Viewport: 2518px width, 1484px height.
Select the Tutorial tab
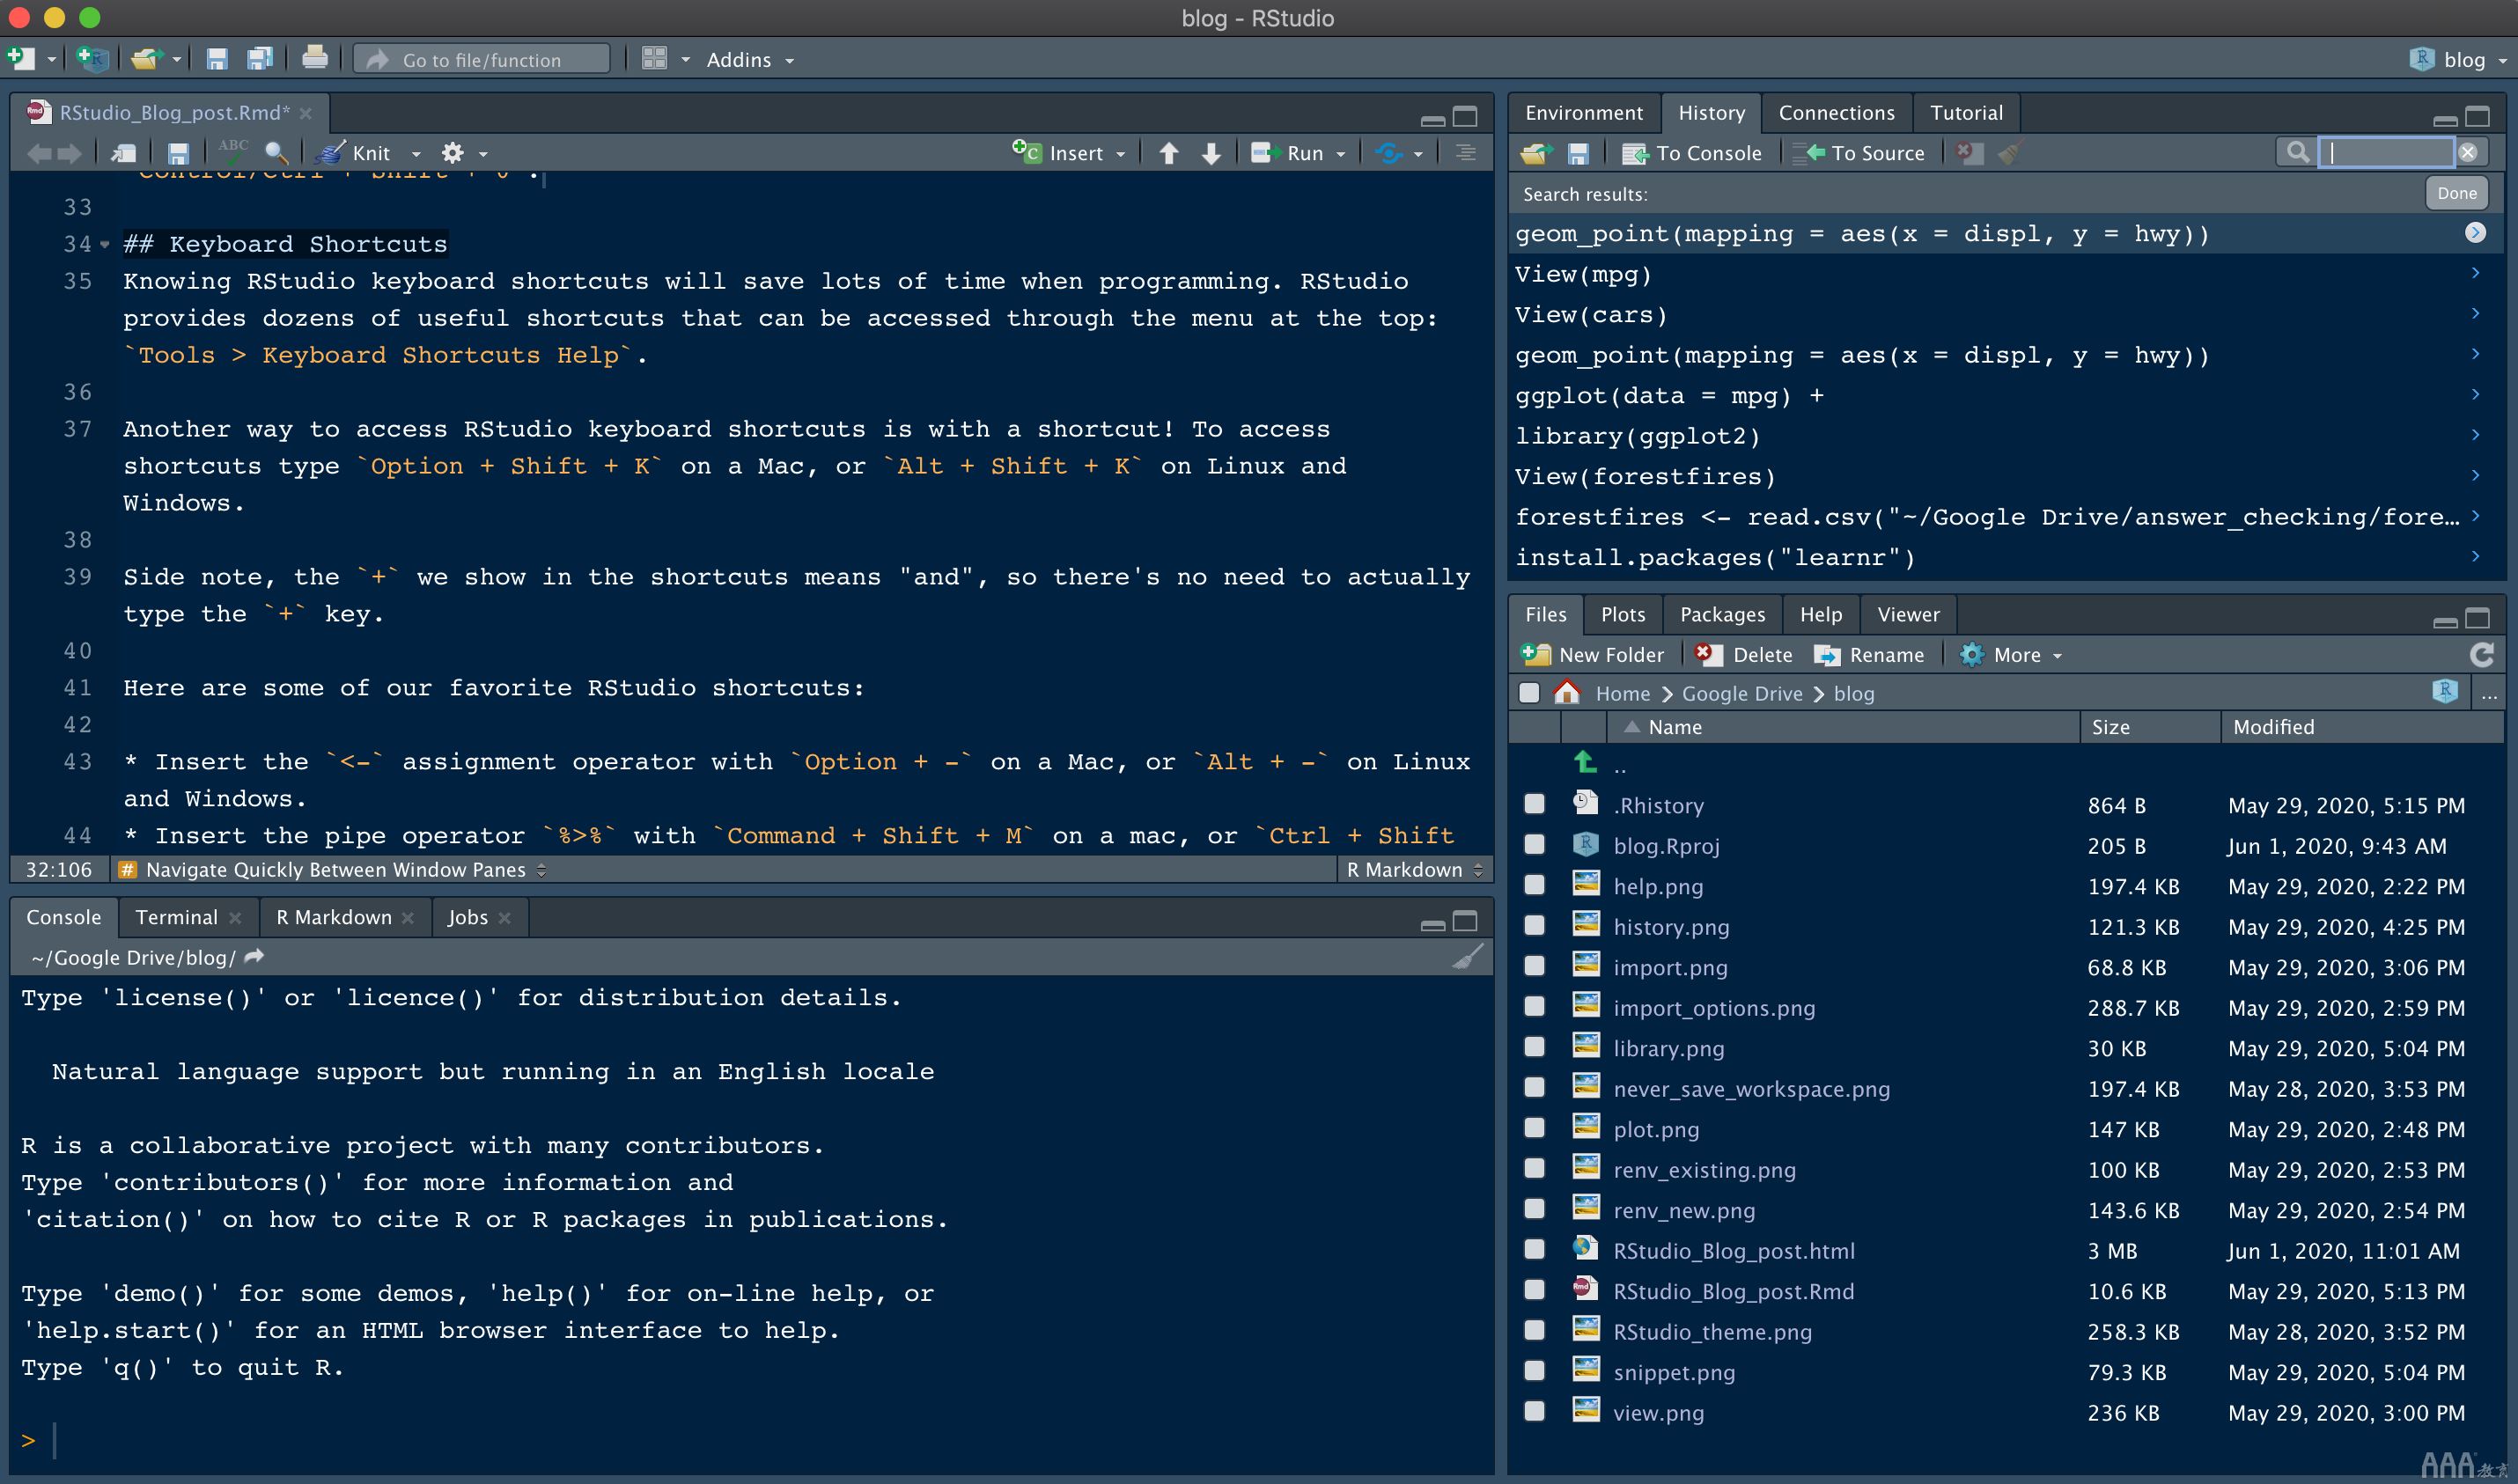click(1967, 111)
